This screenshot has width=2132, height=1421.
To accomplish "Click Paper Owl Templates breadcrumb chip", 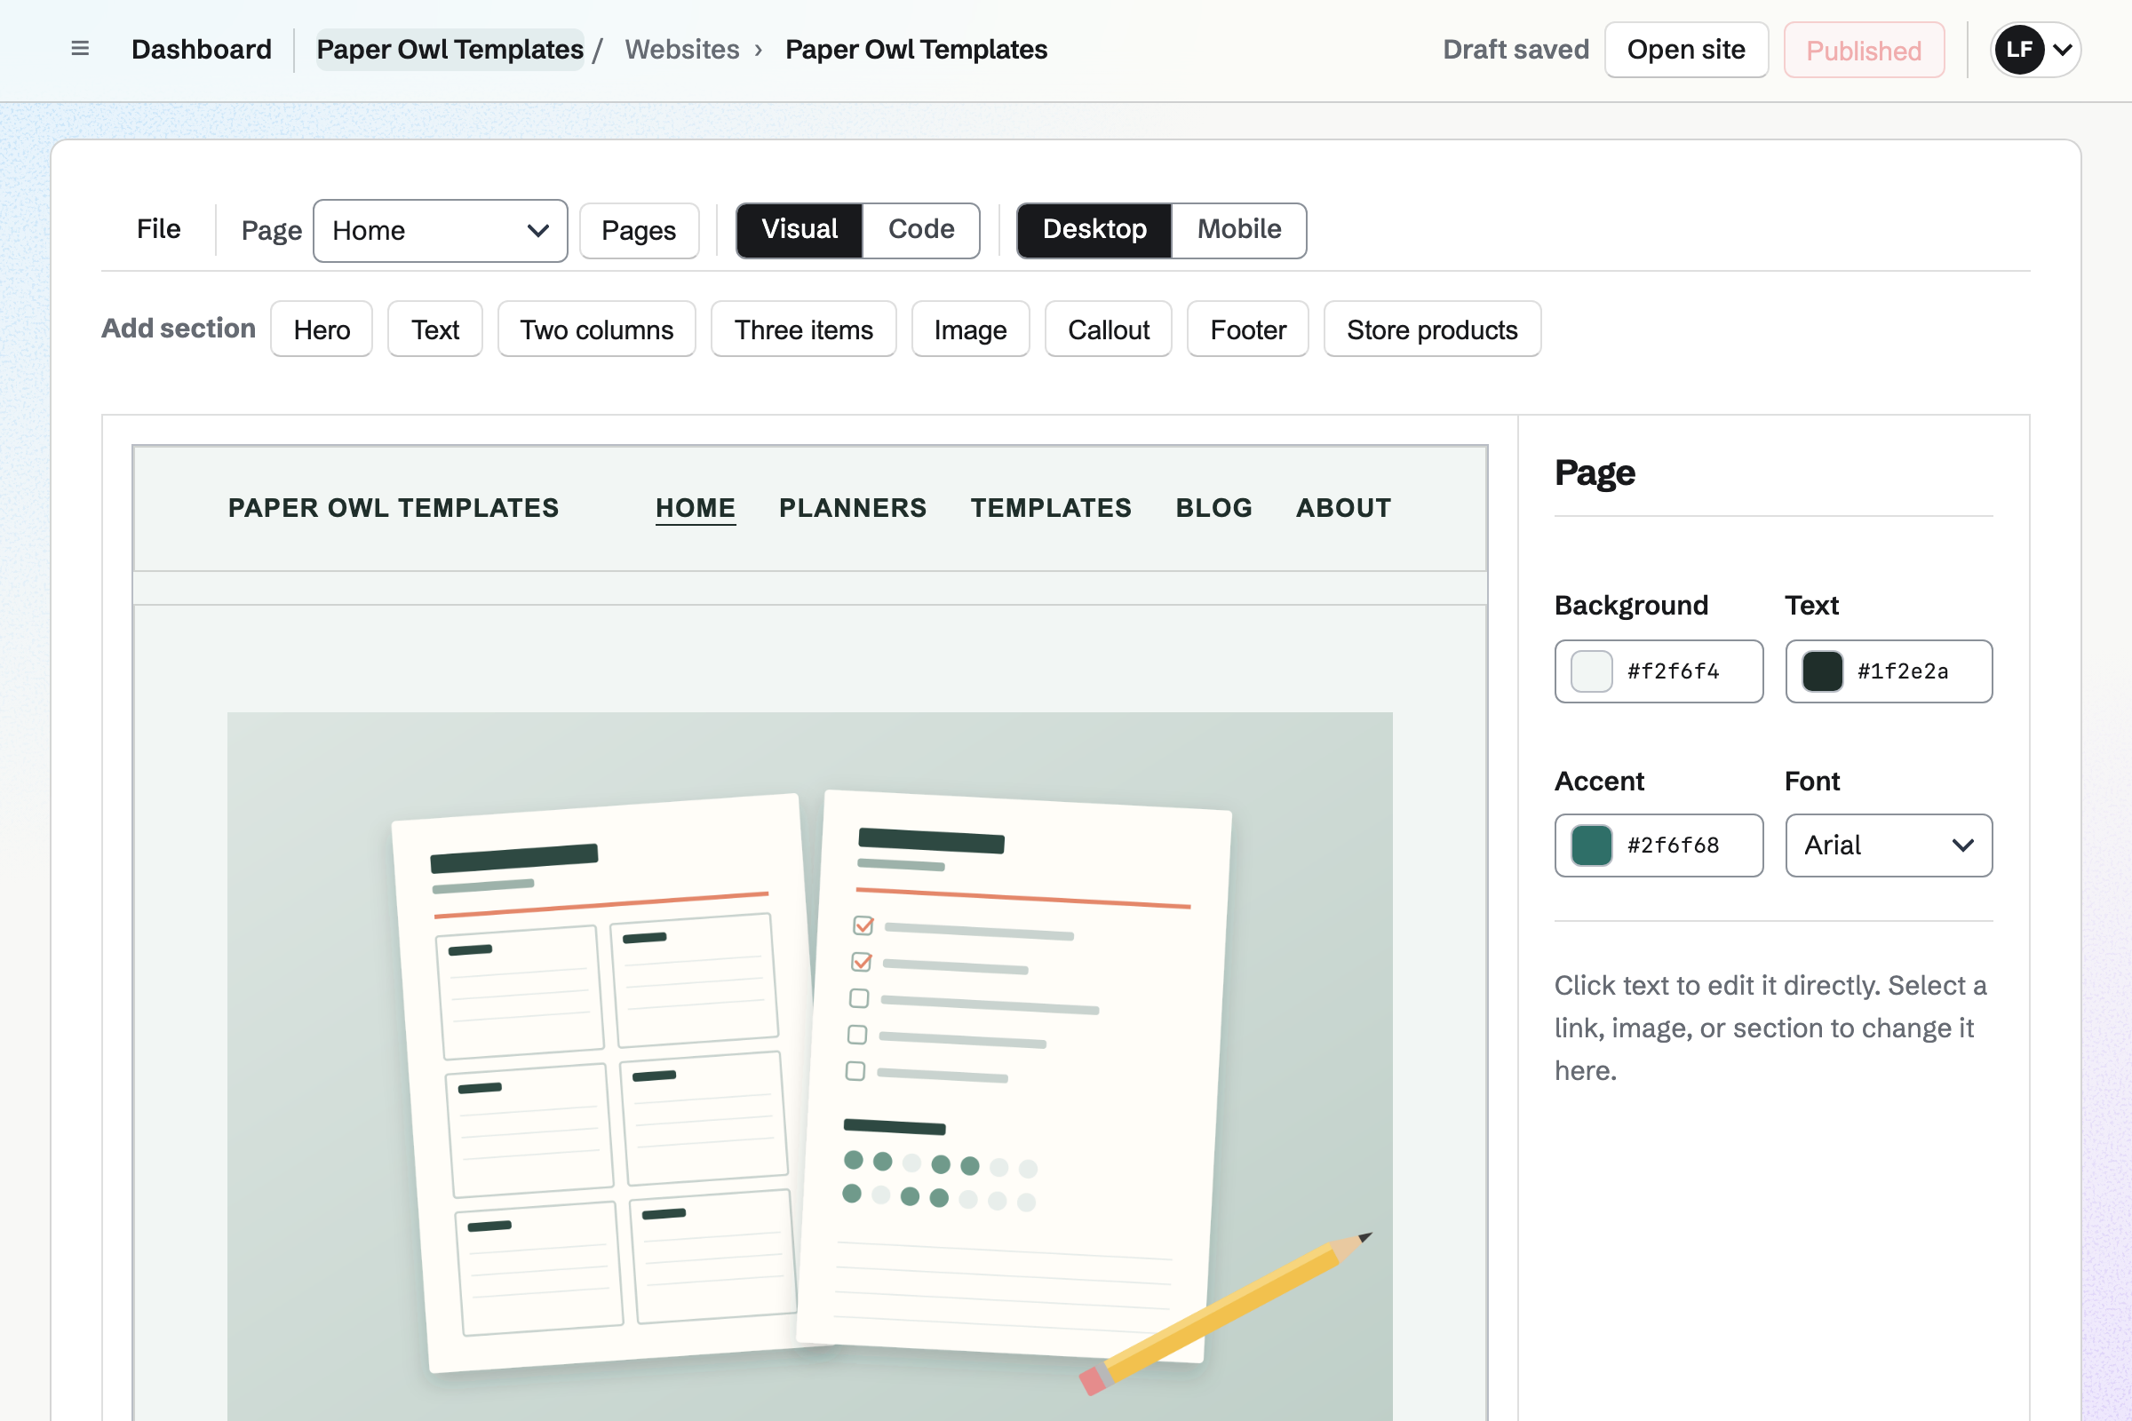I will pyautogui.click(x=449, y=49).
